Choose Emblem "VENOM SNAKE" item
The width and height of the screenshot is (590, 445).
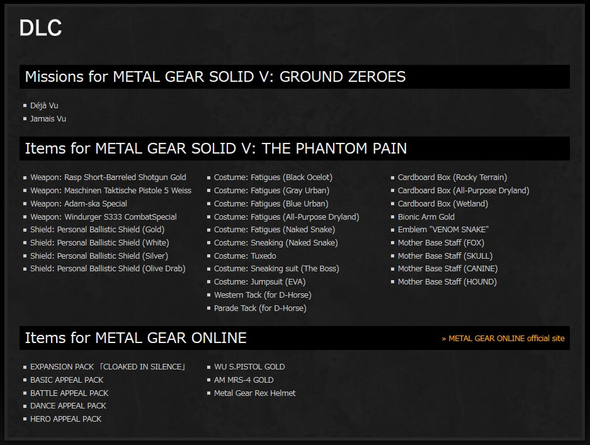click(443, 230)
